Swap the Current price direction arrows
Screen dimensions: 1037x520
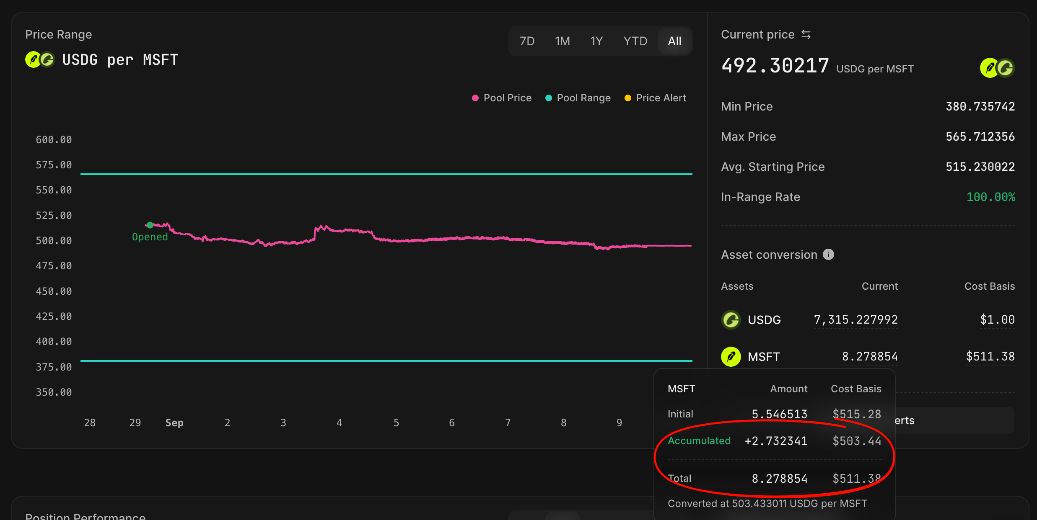pyautogui.click(x=806, y=34)
